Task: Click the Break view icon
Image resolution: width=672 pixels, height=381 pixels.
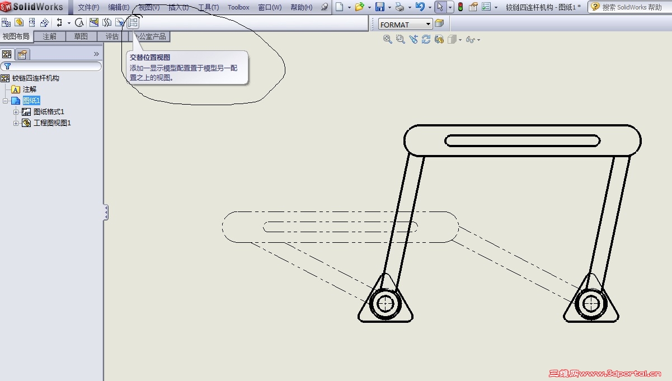Action: click(x=107, y=23)
